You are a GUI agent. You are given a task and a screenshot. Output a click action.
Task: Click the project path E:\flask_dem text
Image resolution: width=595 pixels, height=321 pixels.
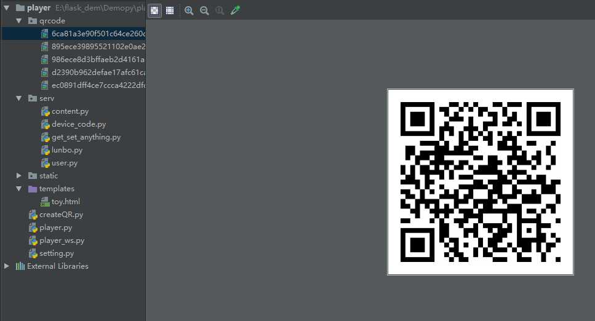100,7
